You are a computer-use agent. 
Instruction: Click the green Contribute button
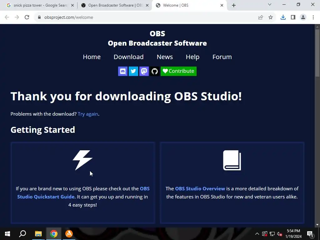(x=178, y=71)
